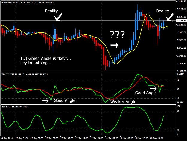Select price scale value 11981.30
Viewport: 187px width, 141px height.
182,71
